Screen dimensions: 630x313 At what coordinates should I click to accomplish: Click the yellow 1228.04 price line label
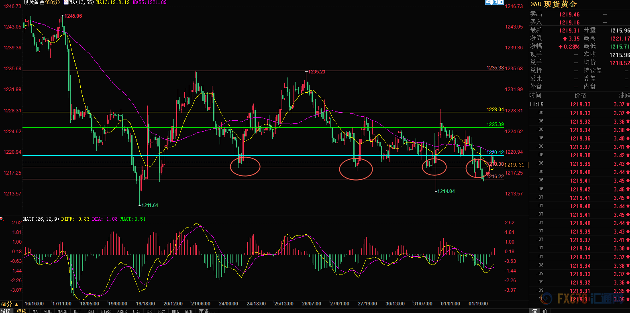click(x=495, y=110)
